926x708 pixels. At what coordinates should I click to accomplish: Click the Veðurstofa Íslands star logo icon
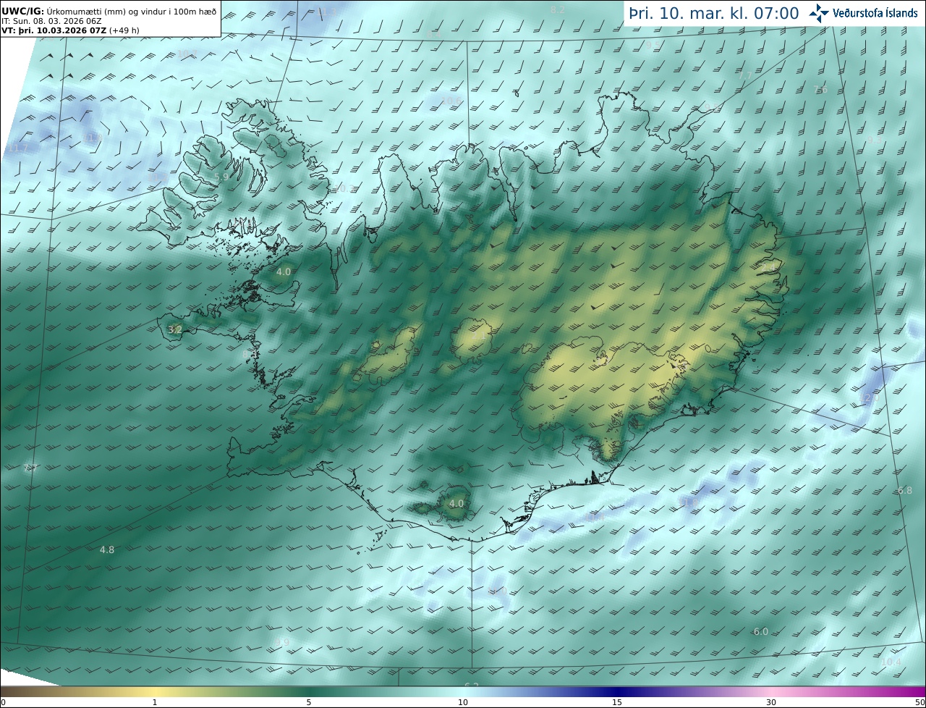[x=820, y=13]
